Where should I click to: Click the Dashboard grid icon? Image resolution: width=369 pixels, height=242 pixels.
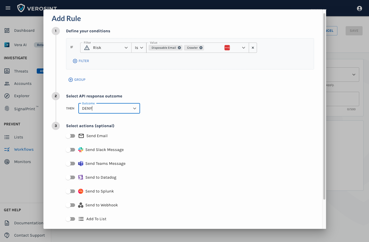pos(7,31)
